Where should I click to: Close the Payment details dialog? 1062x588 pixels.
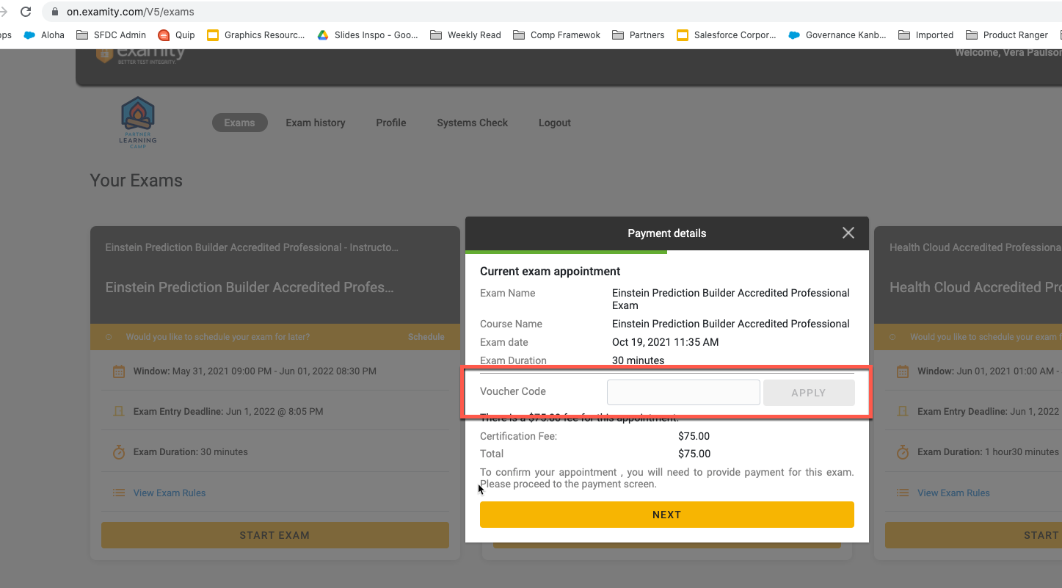click(x=848, y=233)
